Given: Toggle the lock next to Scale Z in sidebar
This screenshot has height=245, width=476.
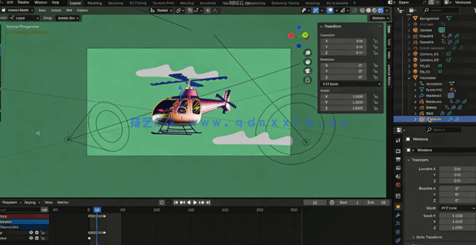Looking at the screenshot, I should [375, 108].
